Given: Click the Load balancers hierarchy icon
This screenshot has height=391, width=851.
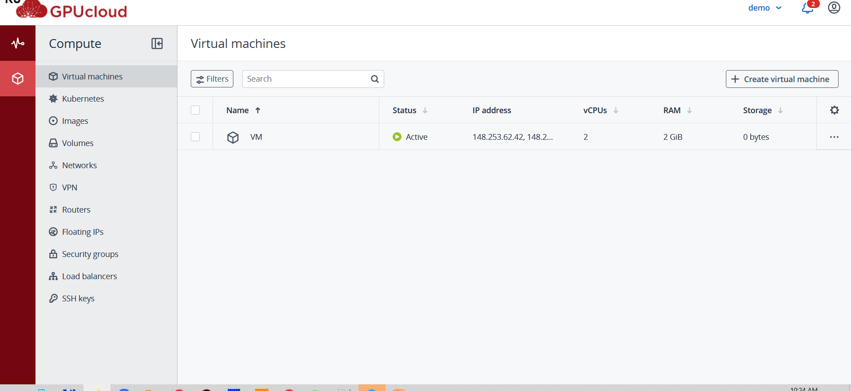Looking at the screenshot, I should (x=53, y=276).
